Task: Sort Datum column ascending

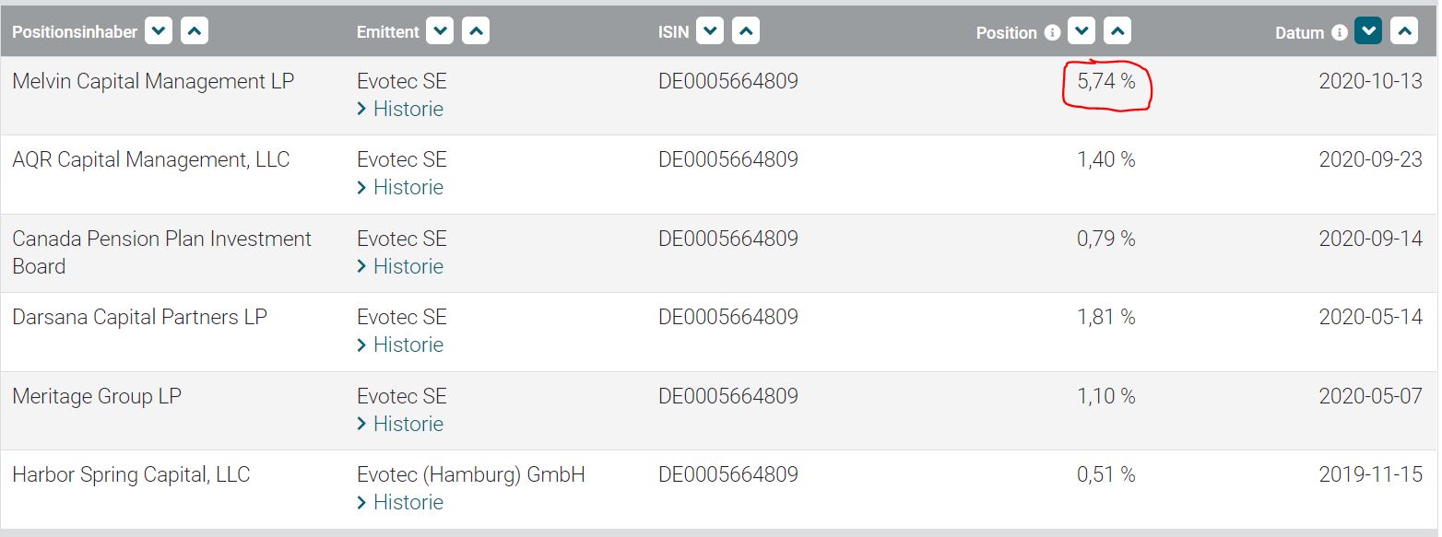Action: point(1403,32)
